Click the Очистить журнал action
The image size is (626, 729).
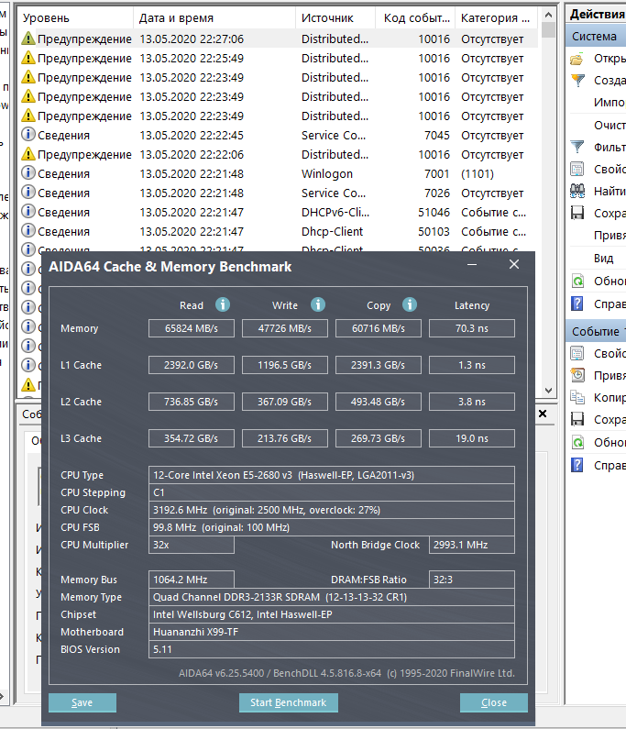(x=610, y=125)
